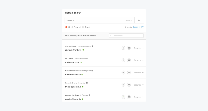Focus the Find someone search field

click(x=126, y=36)
